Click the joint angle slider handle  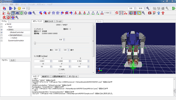(35, 43)
